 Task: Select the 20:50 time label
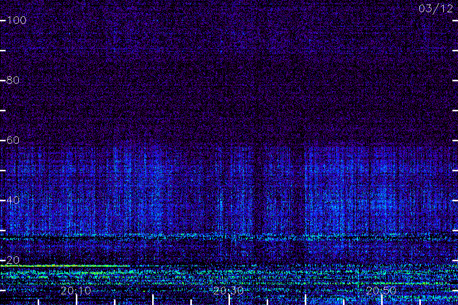(x=381, y=291)
